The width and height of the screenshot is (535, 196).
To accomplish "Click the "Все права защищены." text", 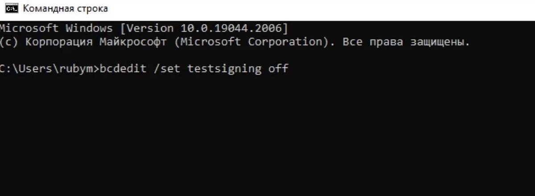I will pyautogui.click(x=406, y=42).
